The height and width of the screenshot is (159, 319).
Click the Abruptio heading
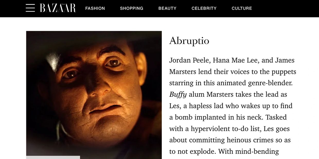pyautogui.click(x=189, y=41)
